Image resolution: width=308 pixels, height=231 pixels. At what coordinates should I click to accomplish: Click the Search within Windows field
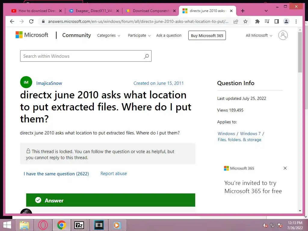[x=86, y=56]
